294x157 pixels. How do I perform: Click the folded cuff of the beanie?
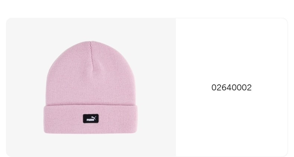90,119
